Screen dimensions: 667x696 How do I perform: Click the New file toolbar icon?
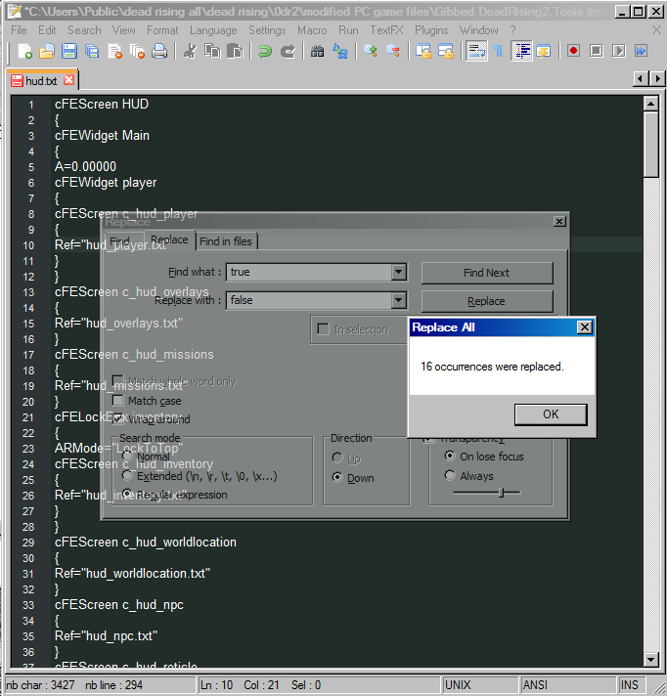point(24,51)
